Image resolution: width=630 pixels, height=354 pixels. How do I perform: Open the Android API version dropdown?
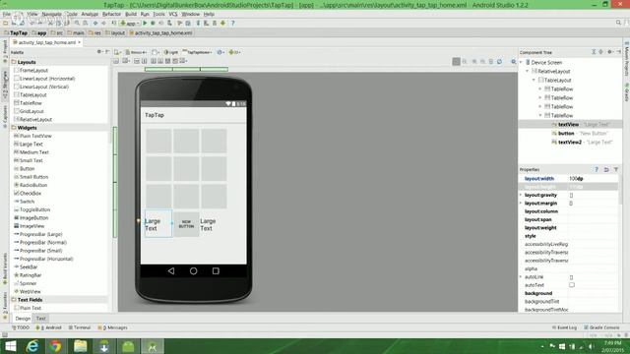234,52
